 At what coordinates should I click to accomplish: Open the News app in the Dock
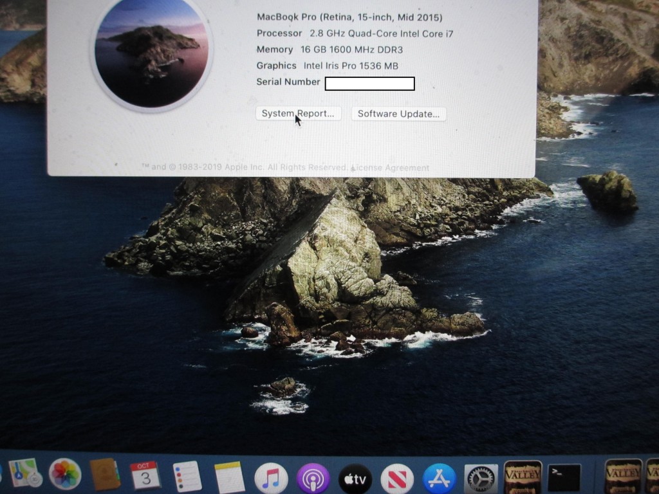point(397,479)
